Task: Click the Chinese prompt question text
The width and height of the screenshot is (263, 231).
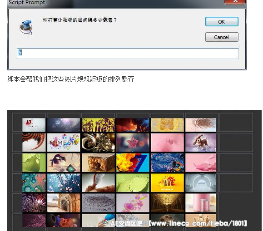Action: coord(79,20)
